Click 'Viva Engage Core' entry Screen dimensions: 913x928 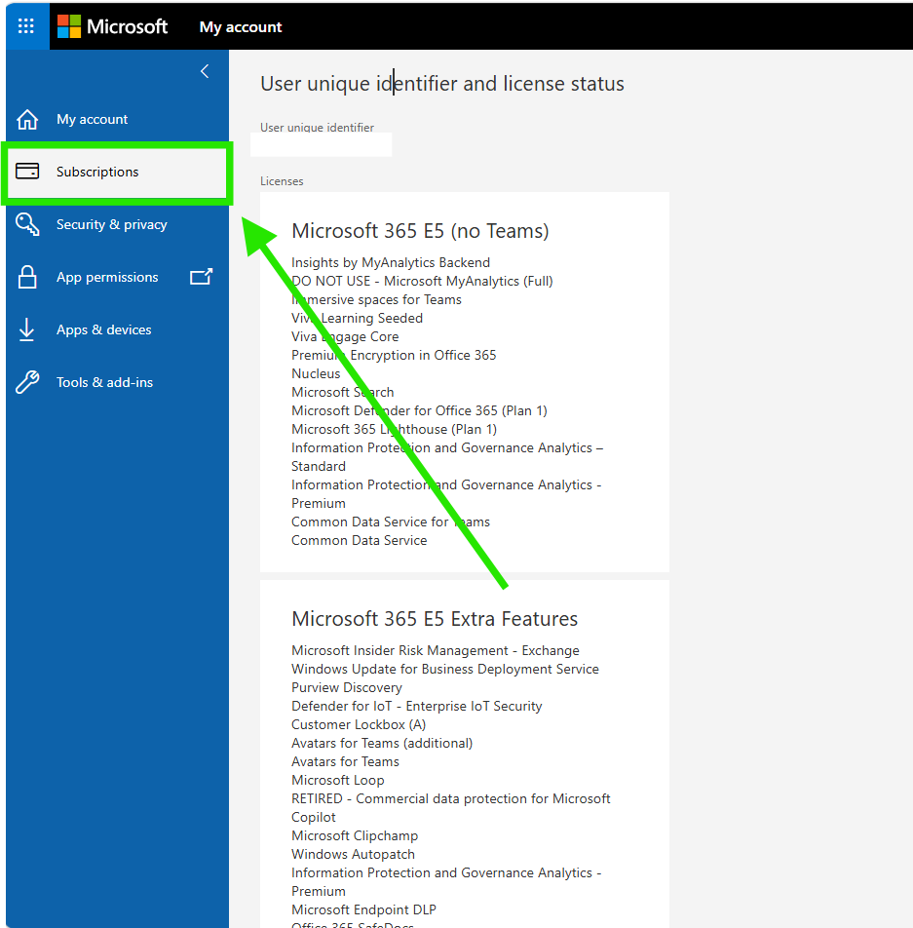pyautogui.click(x=345, y=336)
